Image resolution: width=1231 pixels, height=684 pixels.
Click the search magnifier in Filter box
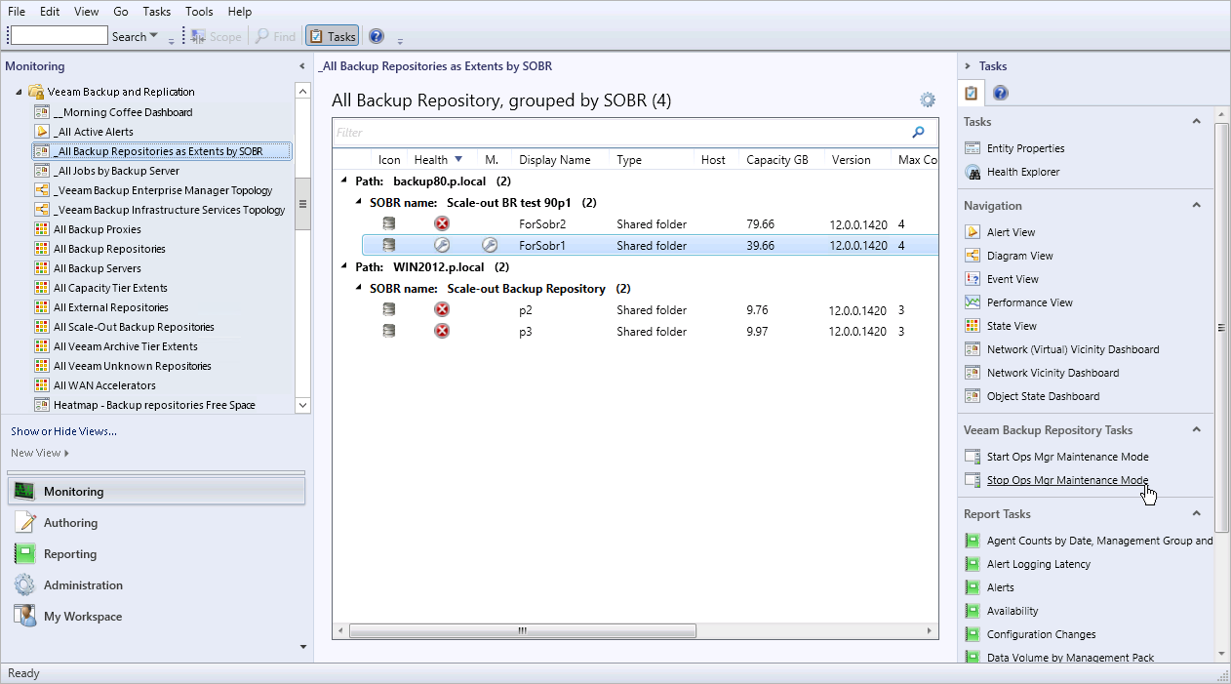tap(918, 132)
